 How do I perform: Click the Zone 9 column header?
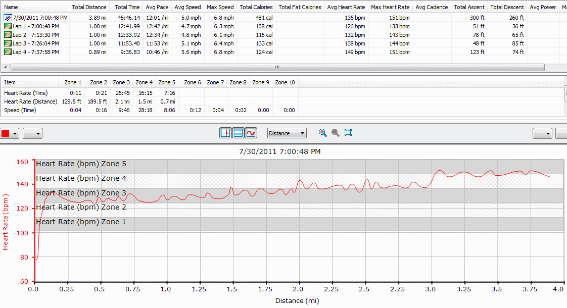[x=261, y=82]
